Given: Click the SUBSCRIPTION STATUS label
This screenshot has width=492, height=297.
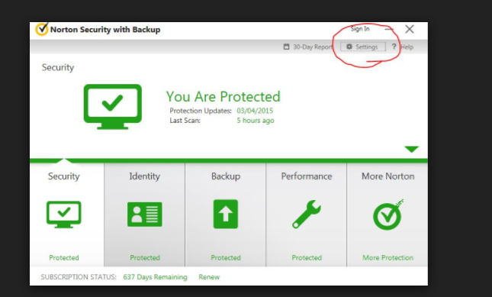Looking at the screenshot, I should point(79,277).
